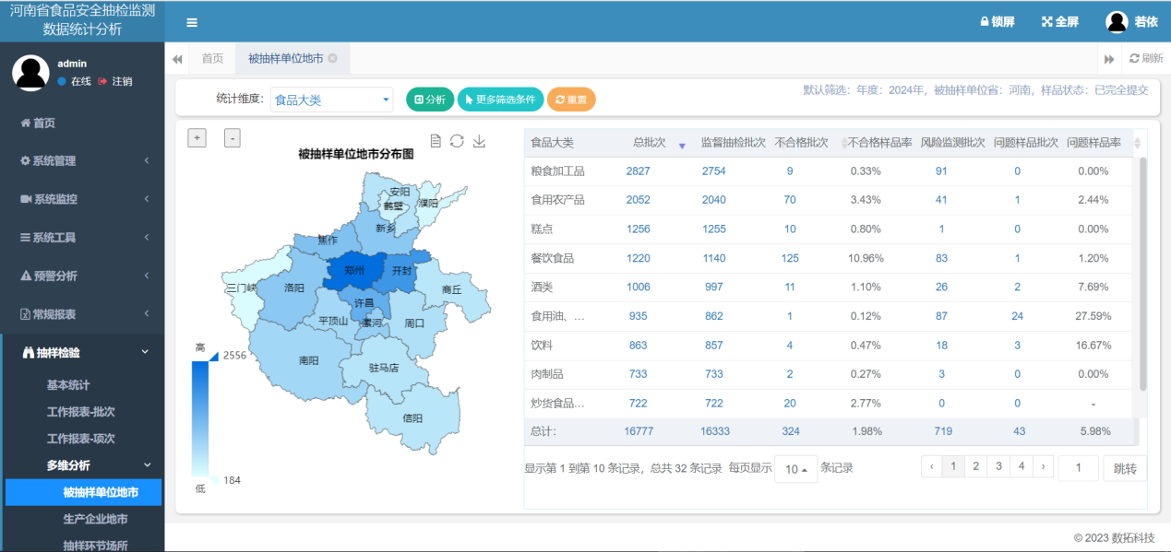Expand 系统管理 sidebar menu
Screen dimensions: 1171x552
pos(82,160)
